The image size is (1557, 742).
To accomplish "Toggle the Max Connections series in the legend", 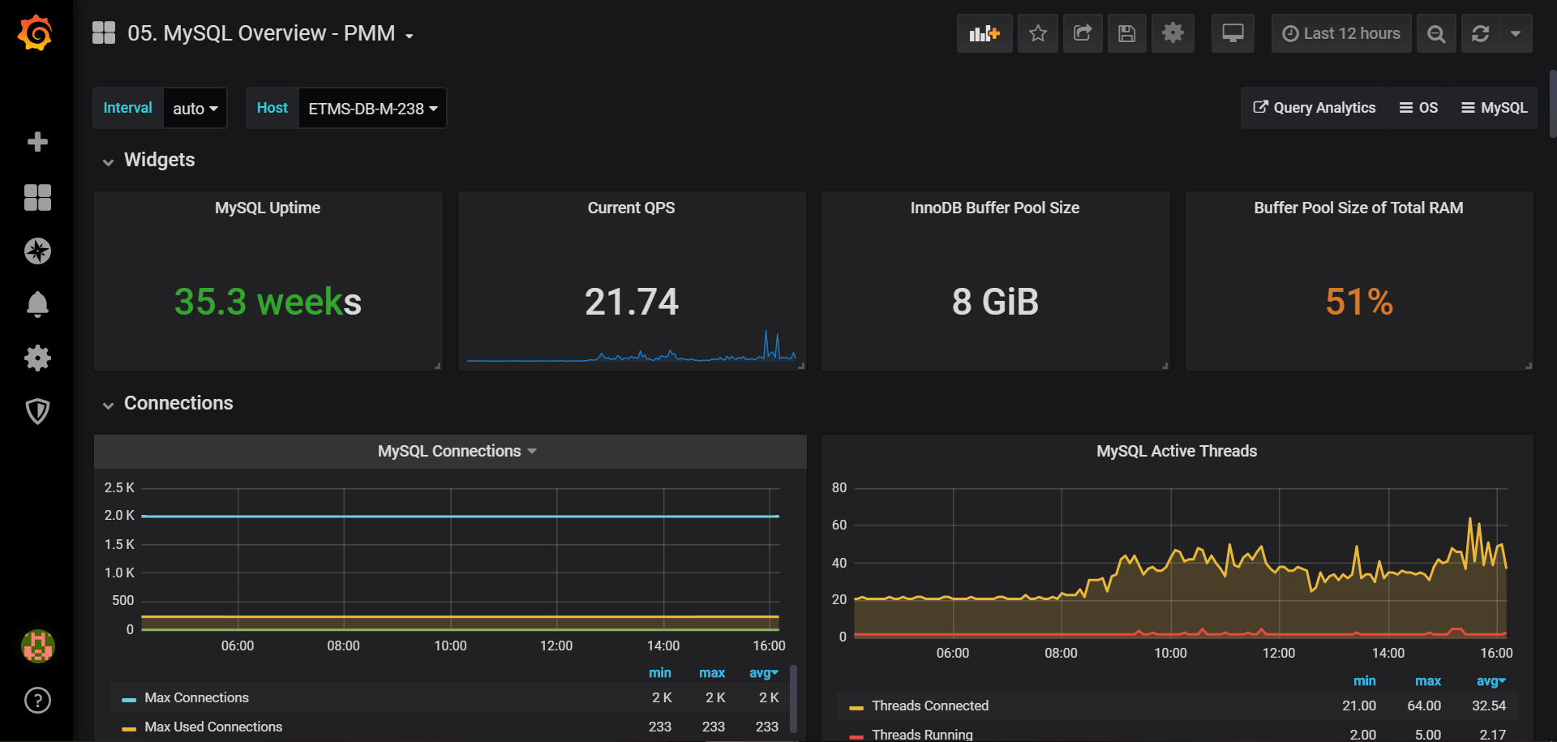I will pos(195,697).
